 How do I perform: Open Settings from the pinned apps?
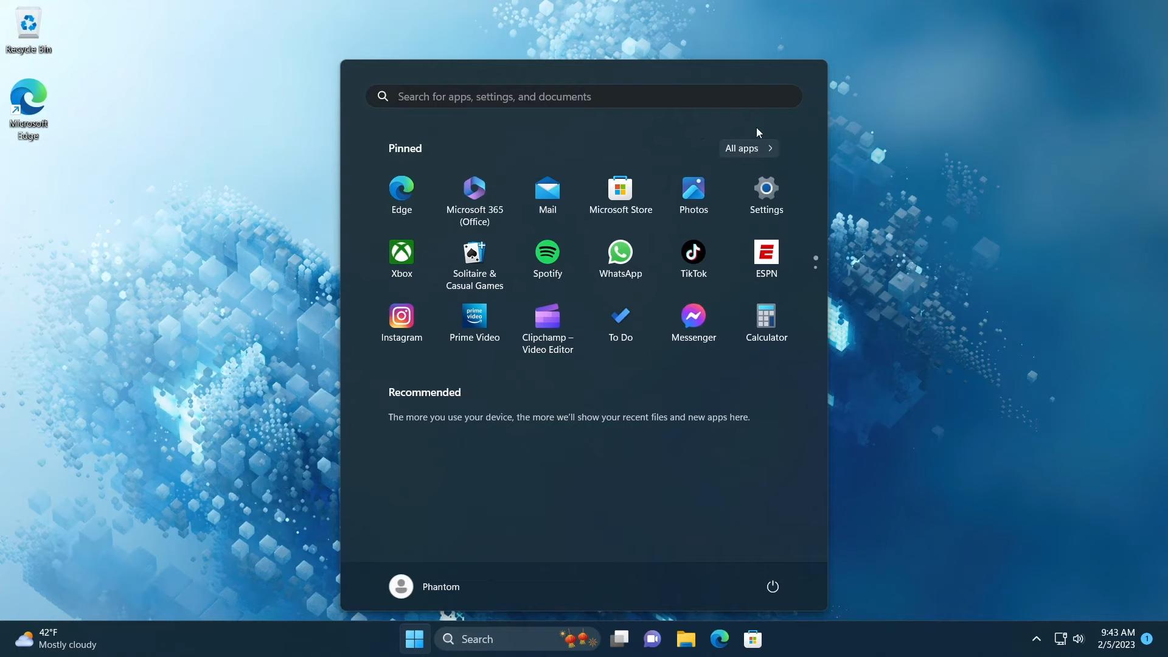point(766,196)
